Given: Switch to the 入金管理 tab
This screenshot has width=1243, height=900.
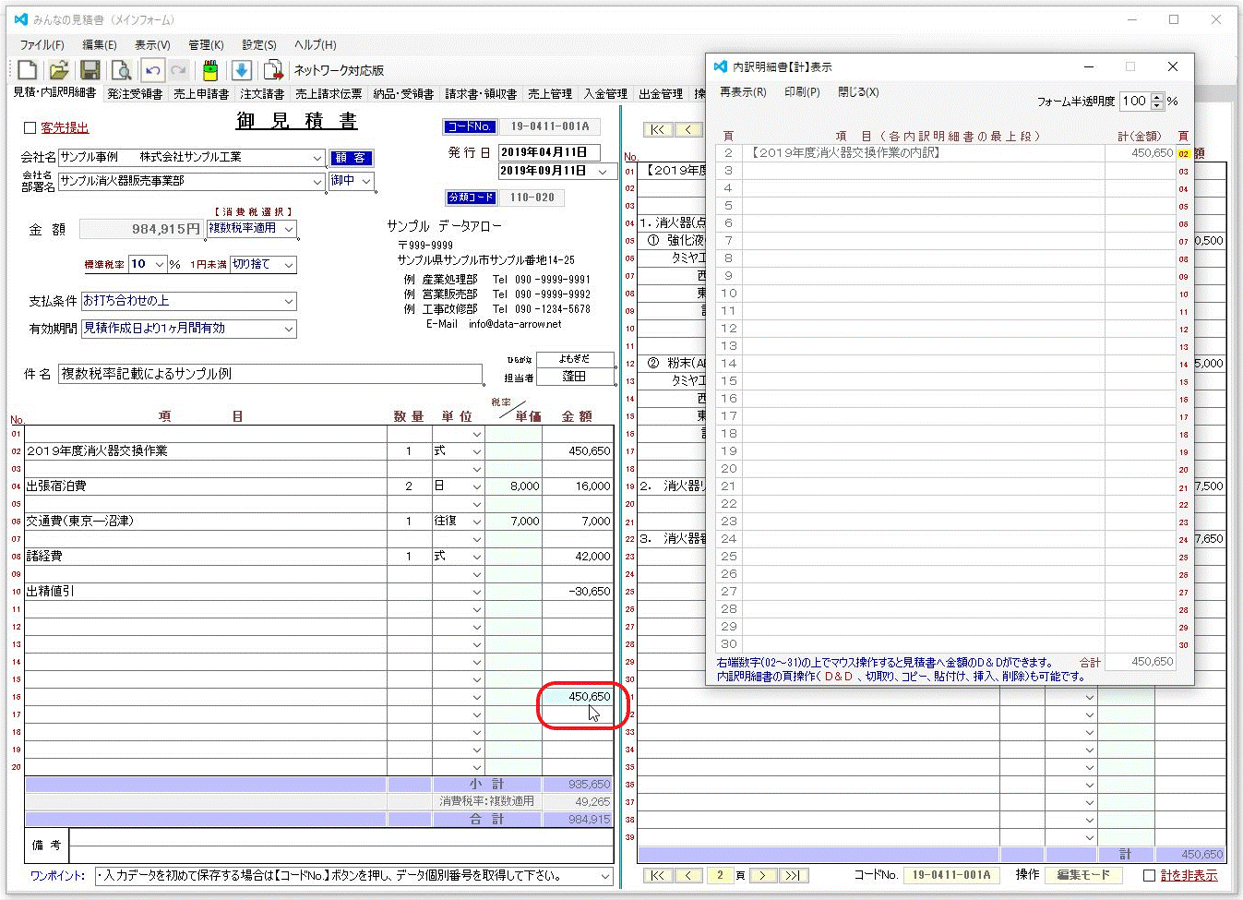Looking at the screenshot, I should coord(605,94).
